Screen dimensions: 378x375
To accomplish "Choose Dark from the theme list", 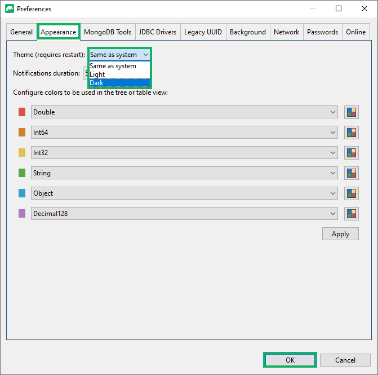I will pyautogui.click(x=119, y=83).
